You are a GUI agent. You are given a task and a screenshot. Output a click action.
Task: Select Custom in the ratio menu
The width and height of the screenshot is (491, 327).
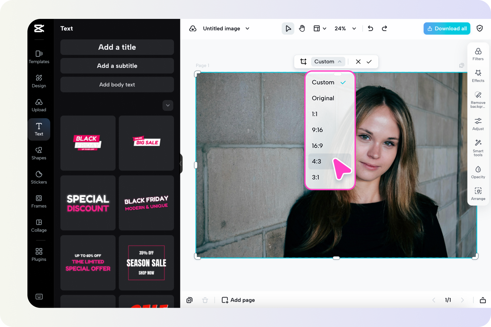(x=329, y=82)
